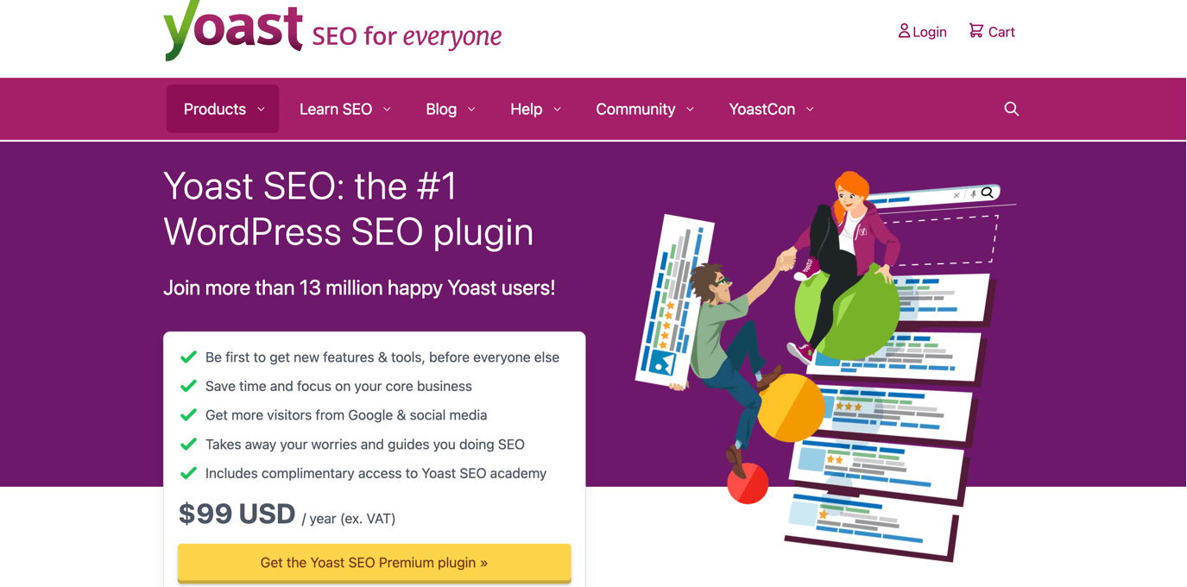Viewport: 1187px width, 587px height.
Task: Expand the Products chevron
Action: tap(262, 110)
